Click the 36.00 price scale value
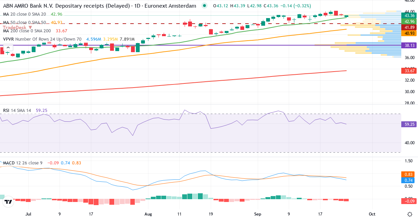 click(409, 57)
